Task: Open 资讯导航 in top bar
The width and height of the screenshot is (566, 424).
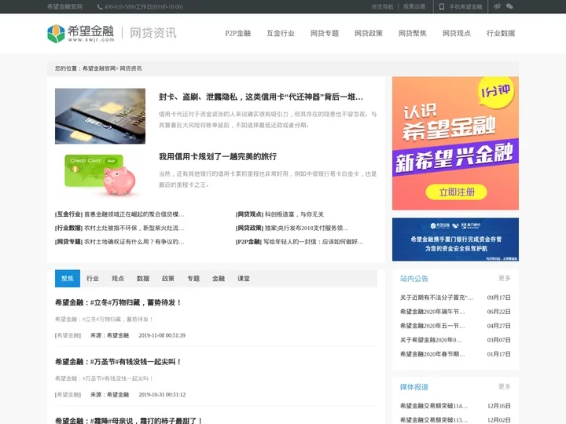Action: pyautogui.click(x=382, y=6)
